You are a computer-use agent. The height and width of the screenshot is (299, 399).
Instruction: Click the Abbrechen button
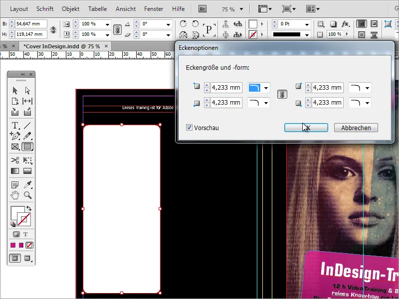tap(356, 128)
